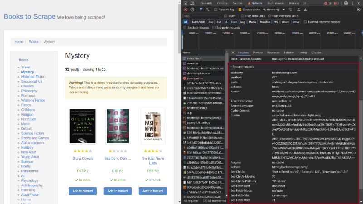Click the inspect element picker icon
The image size is (363, 204).
pos(186,3)
